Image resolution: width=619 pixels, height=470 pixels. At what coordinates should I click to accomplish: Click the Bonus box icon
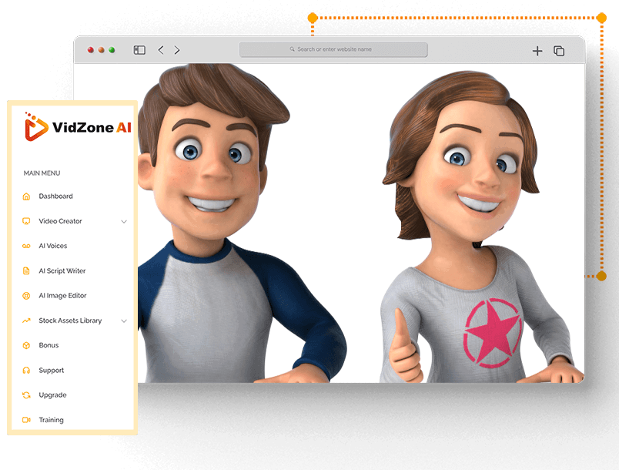tap(26, 346)
